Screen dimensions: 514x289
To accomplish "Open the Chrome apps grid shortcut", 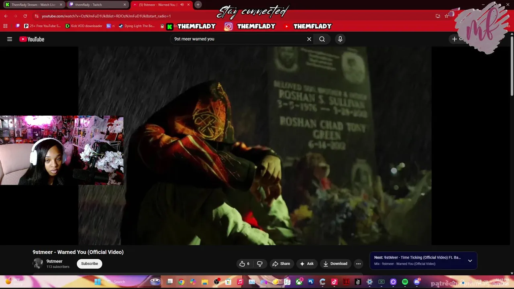I will point(5,26).
